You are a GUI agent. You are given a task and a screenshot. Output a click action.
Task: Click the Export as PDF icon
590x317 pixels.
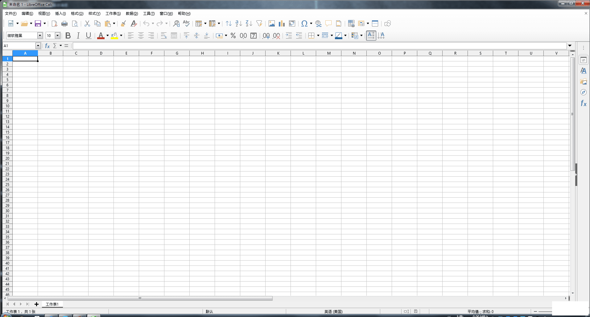[x=54, y=23]
